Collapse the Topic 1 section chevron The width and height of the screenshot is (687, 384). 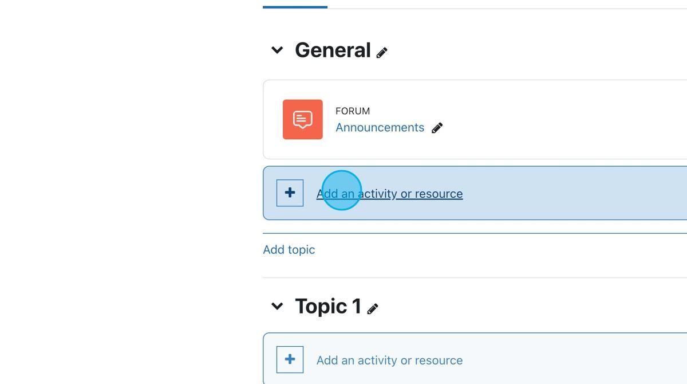coord(277,306)
